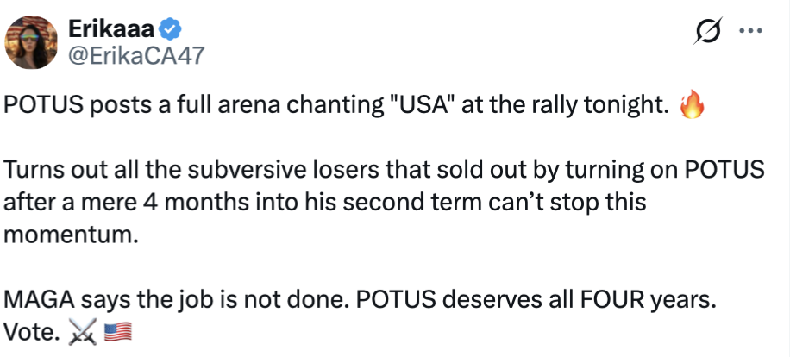
Task: Visit the @ErikaCA47 handle link
Action: 136,55
